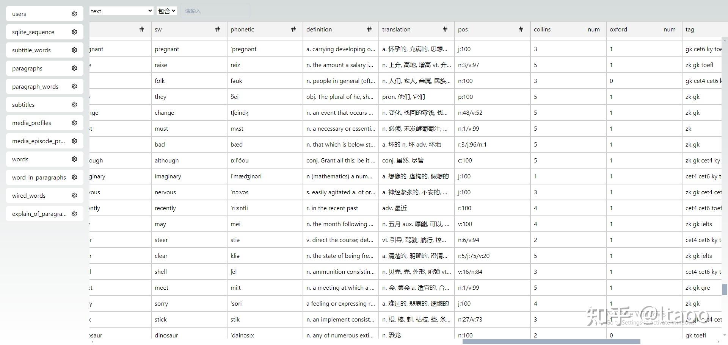The width and height of the screenshot is (728, 345).
Task: Open the words table link
Action: coord(20,159)
